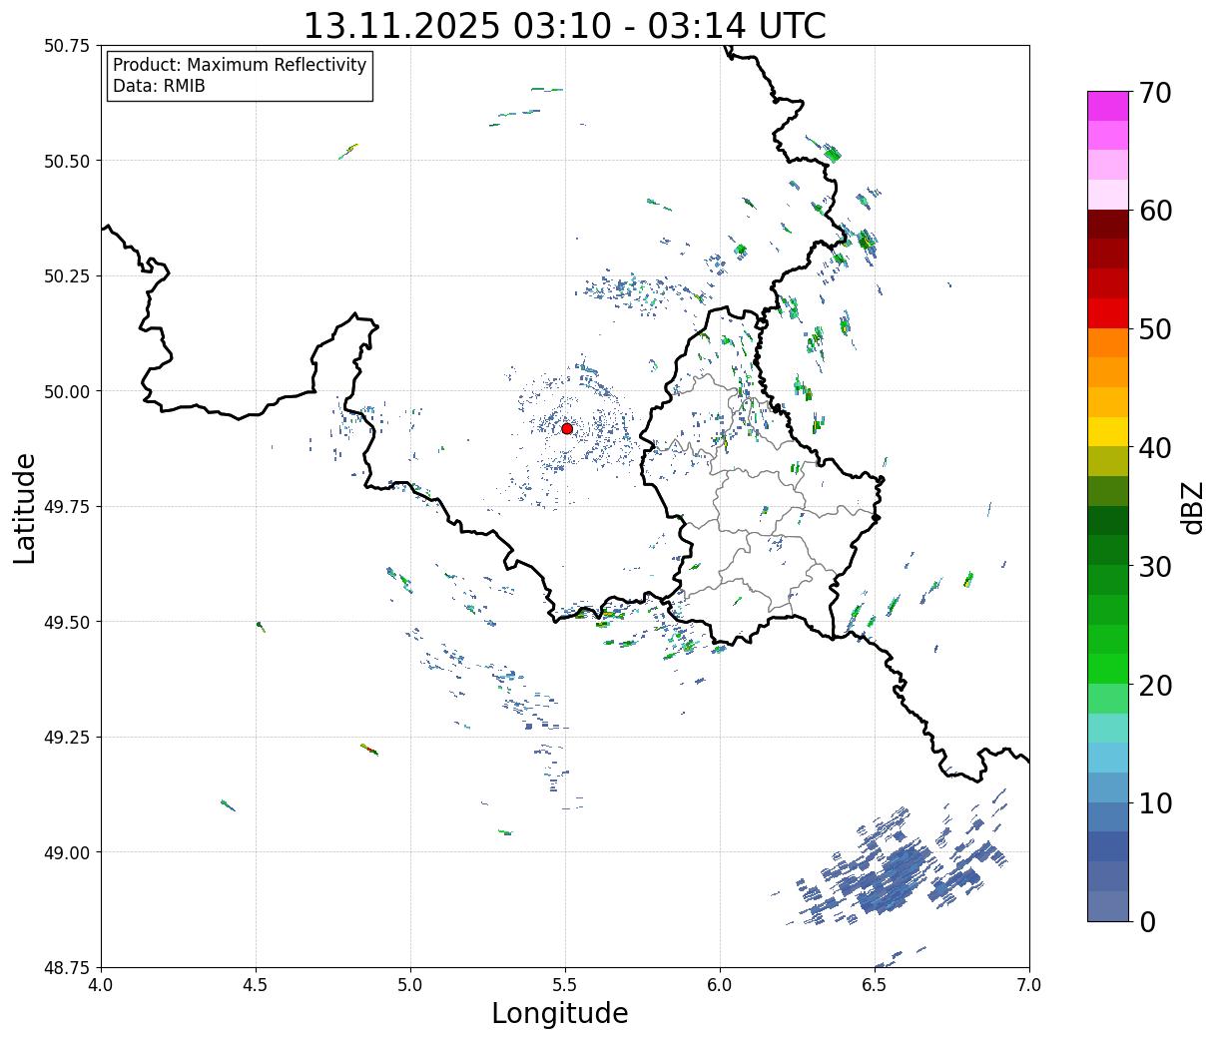Click the latitude tick label 49.00
The image size is (1217, 1038).
(x=67, y=852)
